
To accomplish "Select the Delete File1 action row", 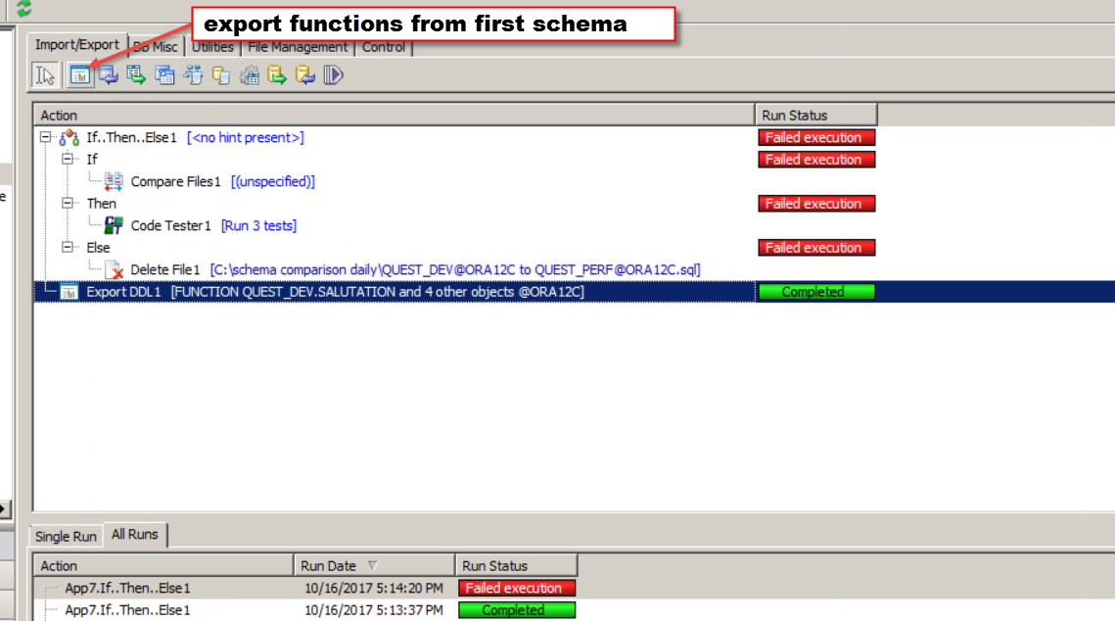I will point(394,269).
